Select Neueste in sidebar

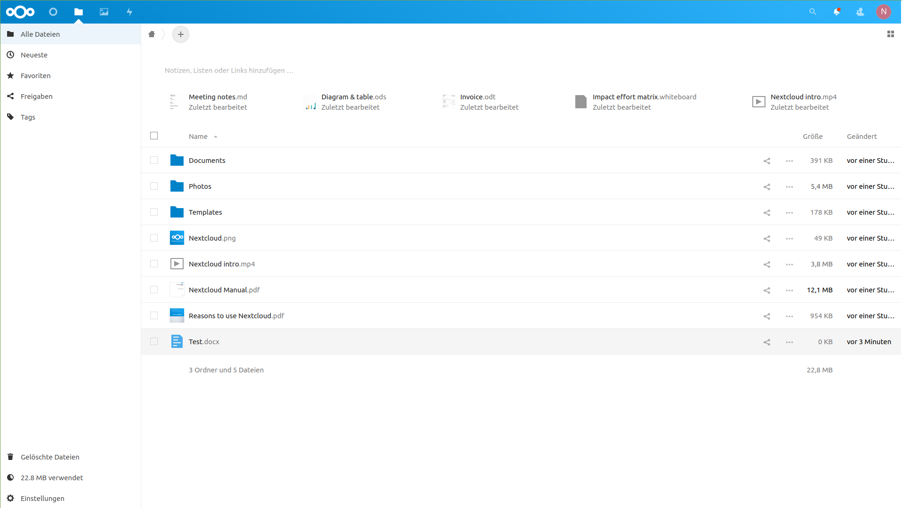coord(71,55)
